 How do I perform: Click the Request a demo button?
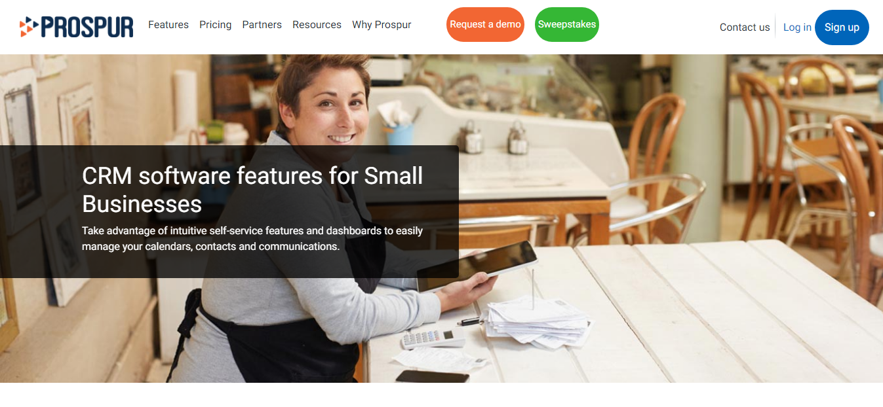[x=485, y=24]
